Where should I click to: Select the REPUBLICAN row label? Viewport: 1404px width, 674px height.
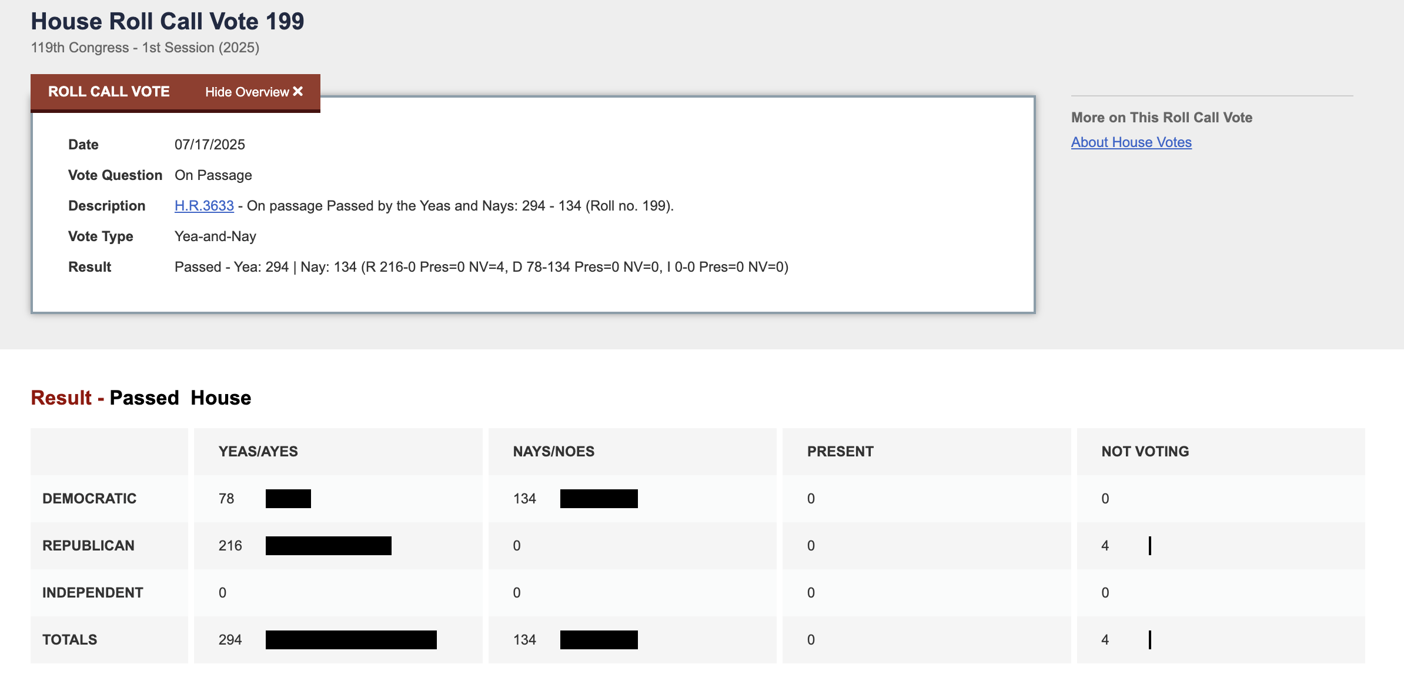point(88,546)
